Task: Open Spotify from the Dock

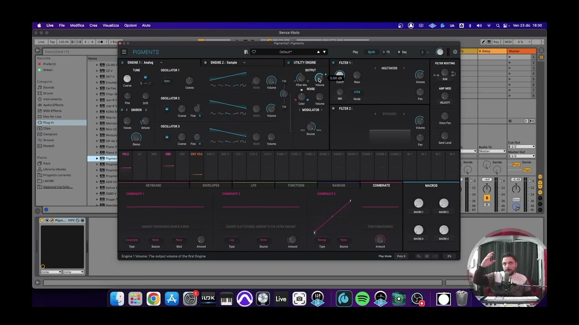Action: coord(362,299)
